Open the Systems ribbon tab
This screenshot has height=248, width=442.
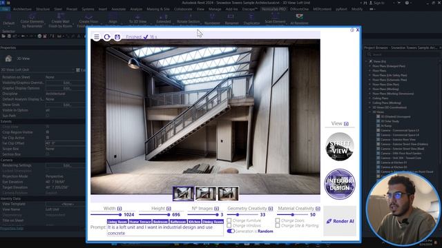pyautogui.click(x=88, y=9)
